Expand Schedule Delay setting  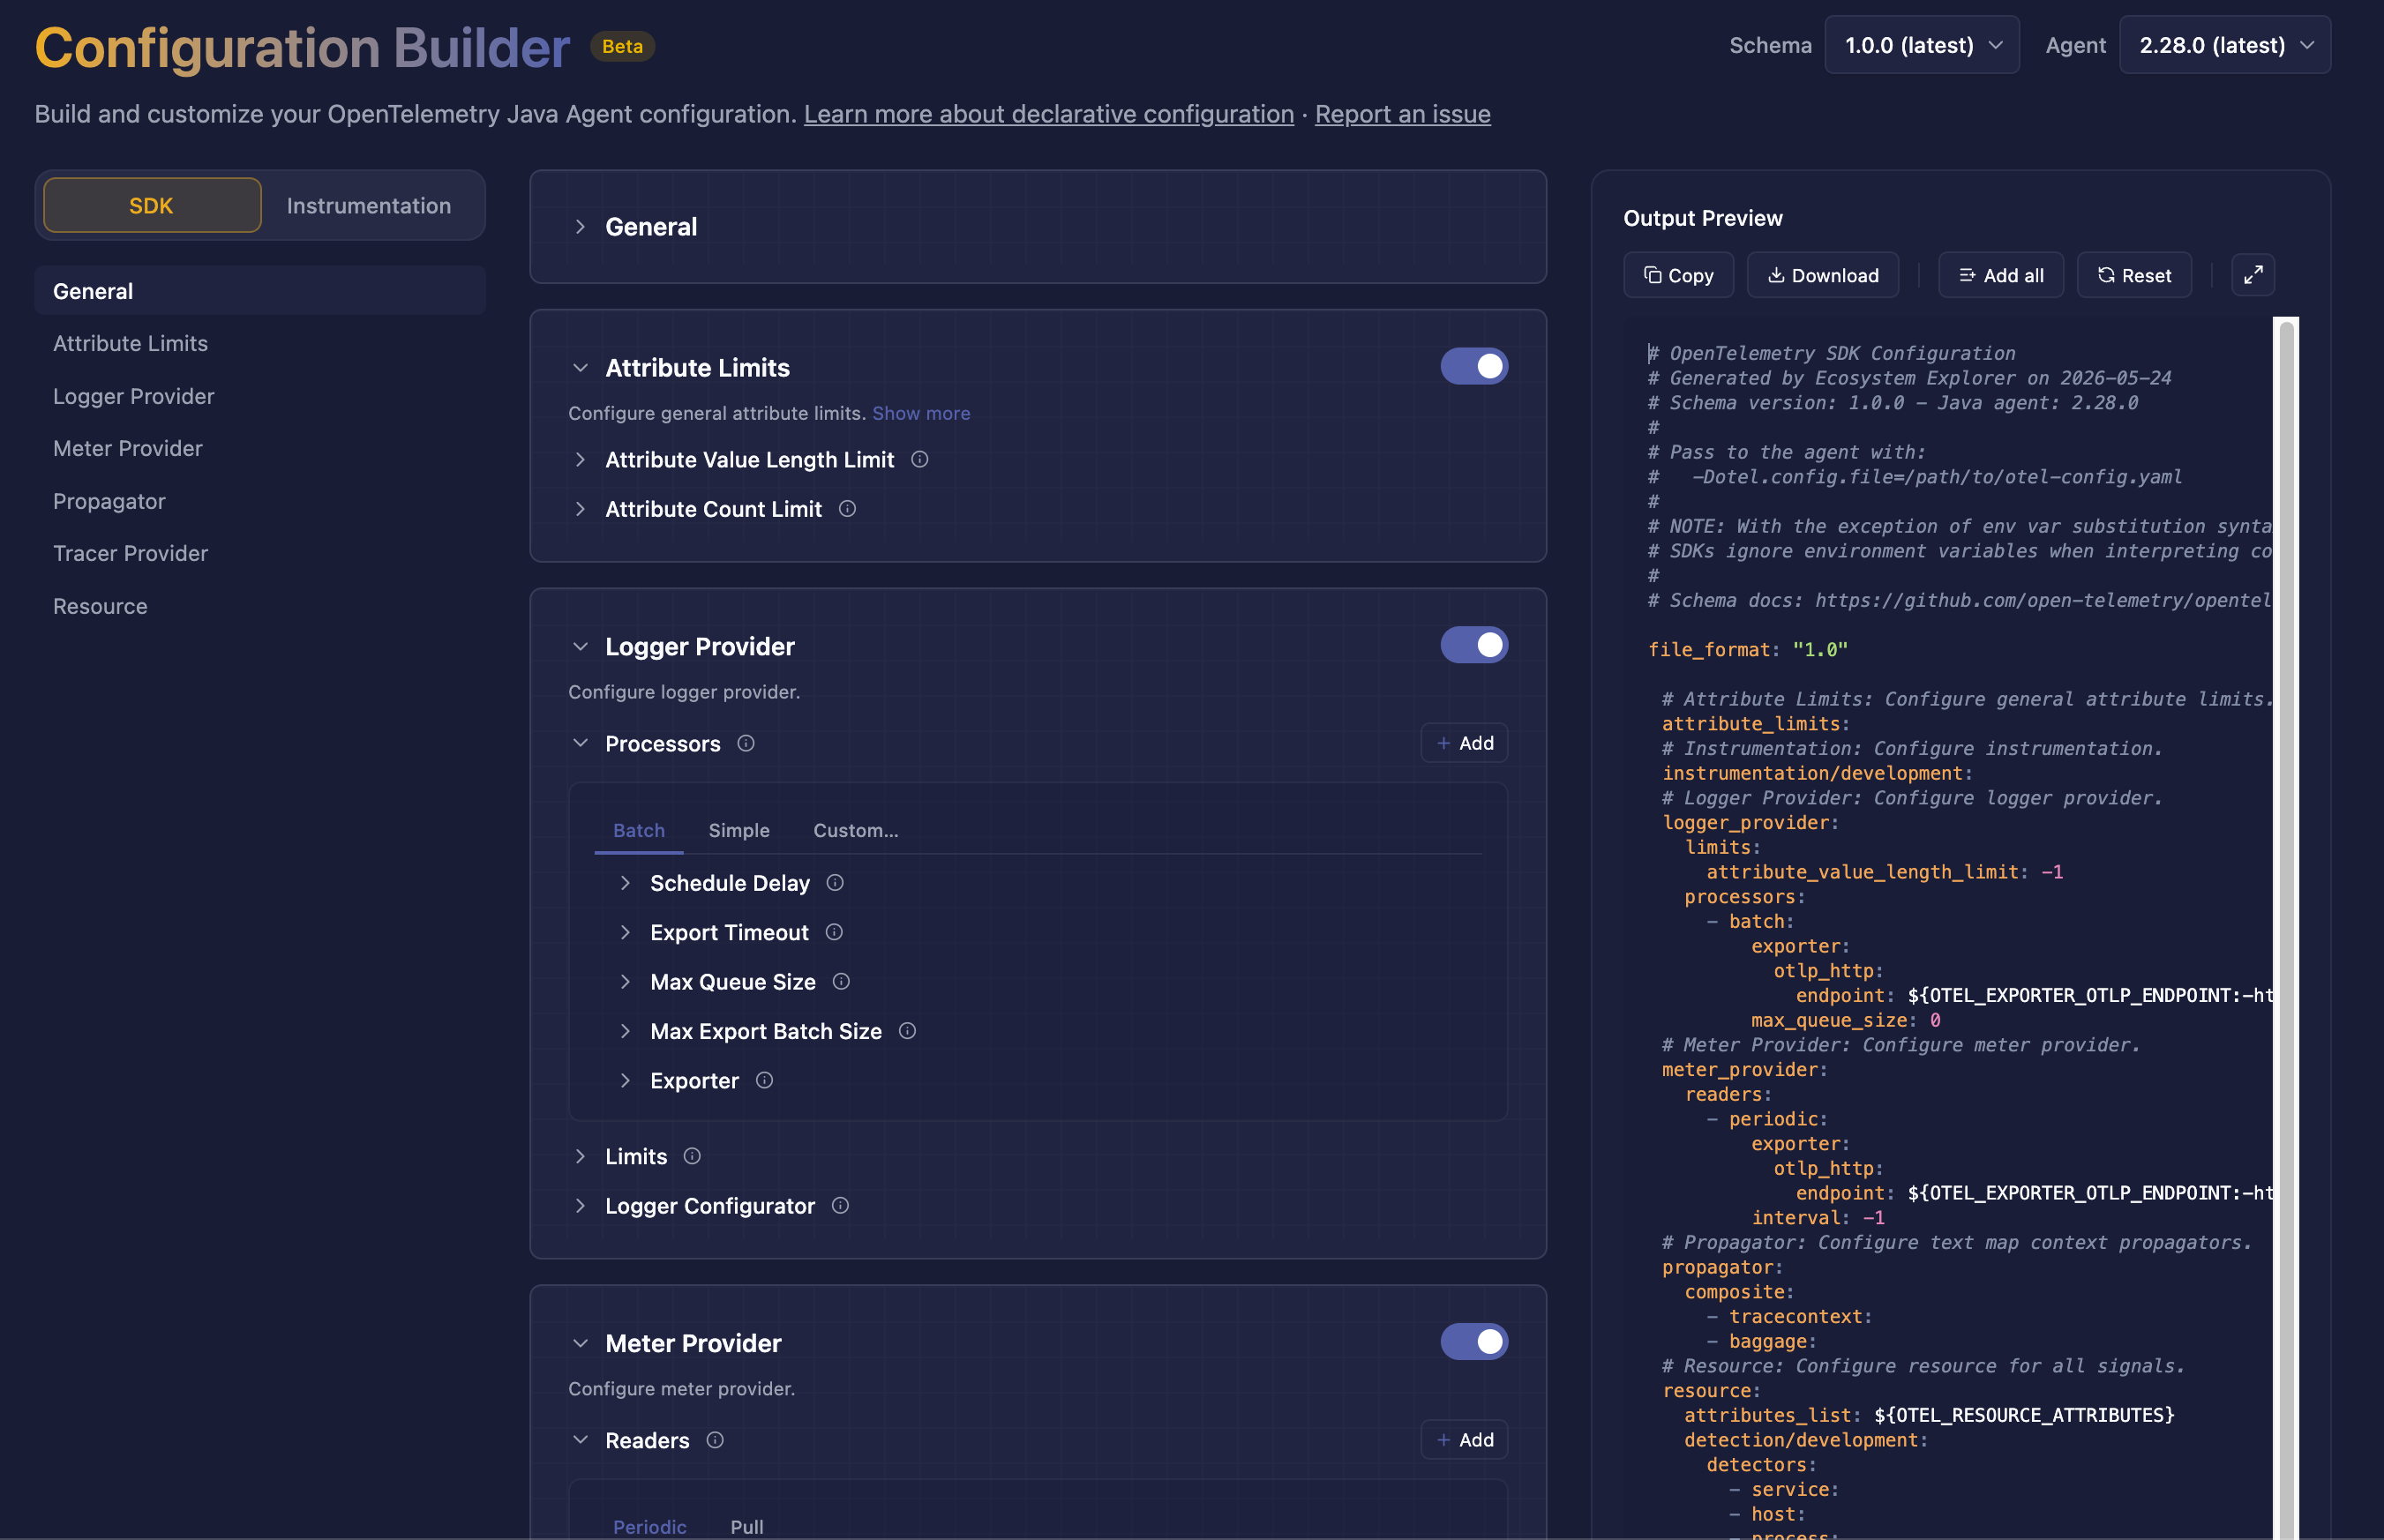click(626, 883)
